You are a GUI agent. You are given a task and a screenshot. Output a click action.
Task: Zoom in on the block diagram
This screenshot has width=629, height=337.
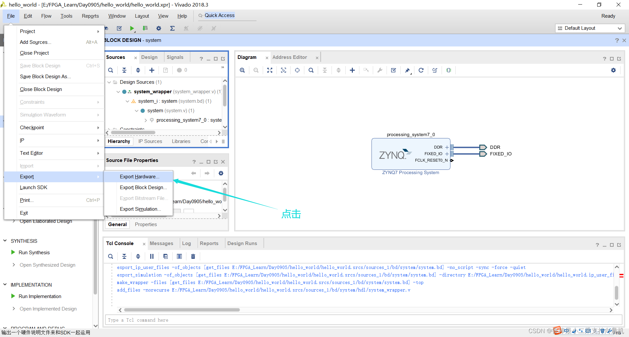[242, 70]
